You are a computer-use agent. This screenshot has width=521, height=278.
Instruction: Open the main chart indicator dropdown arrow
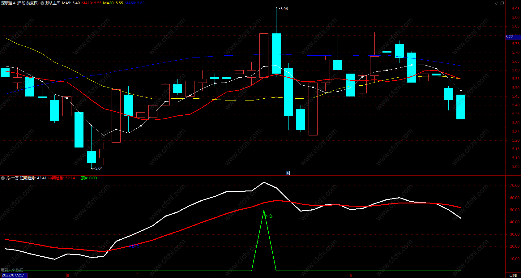click(x=42, y=3)
